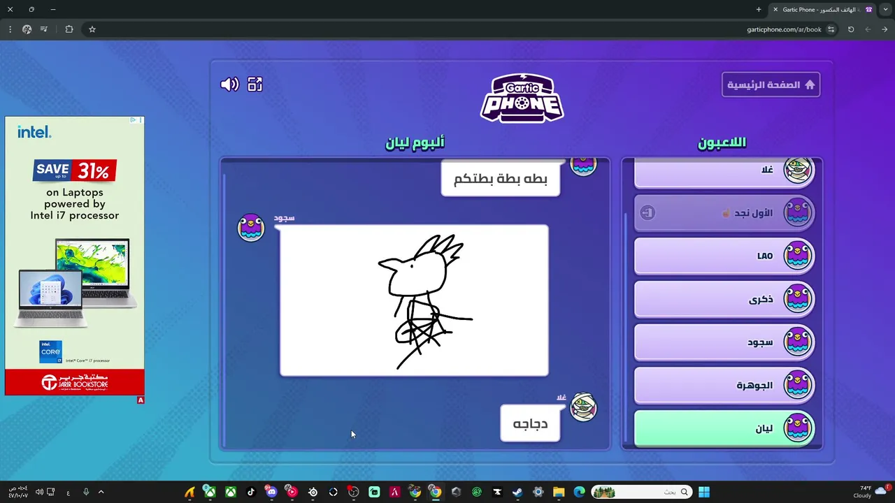895x503 pixels.
Task: Select player الجوهرة in the list
Action: tap(724, 385)
